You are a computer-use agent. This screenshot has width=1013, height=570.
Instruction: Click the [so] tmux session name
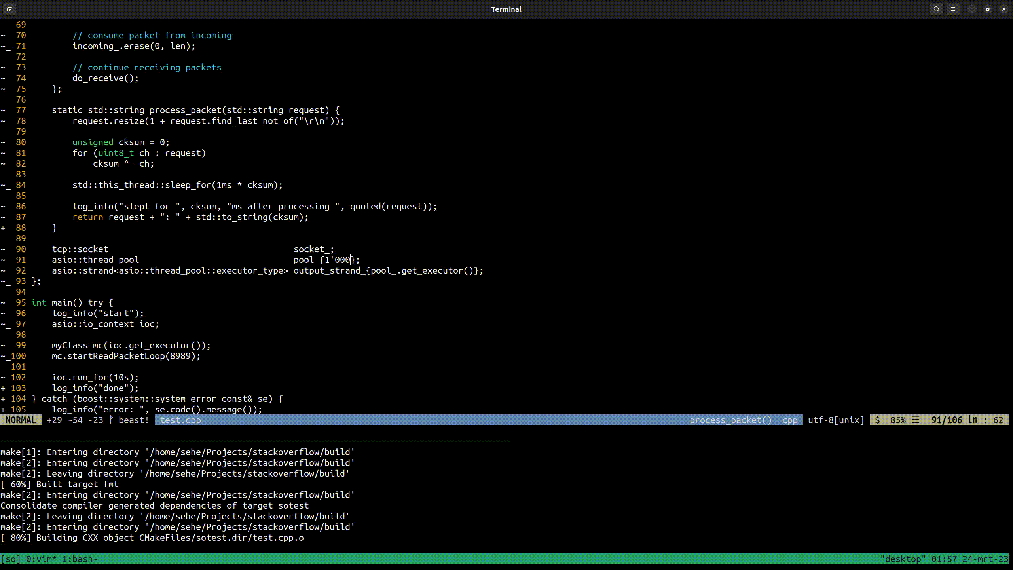[x=10, y=559]
